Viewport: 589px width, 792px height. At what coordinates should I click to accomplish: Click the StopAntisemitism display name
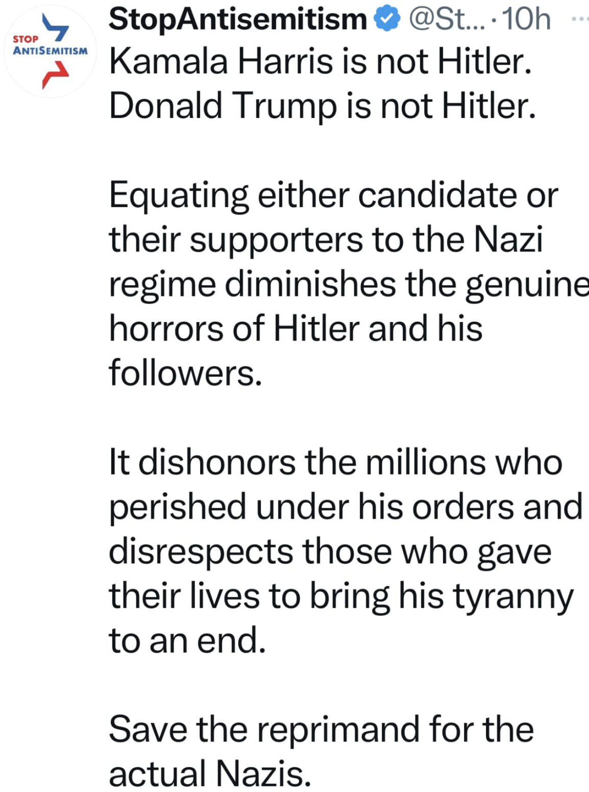pyautogui.click(x=238, y=19)
